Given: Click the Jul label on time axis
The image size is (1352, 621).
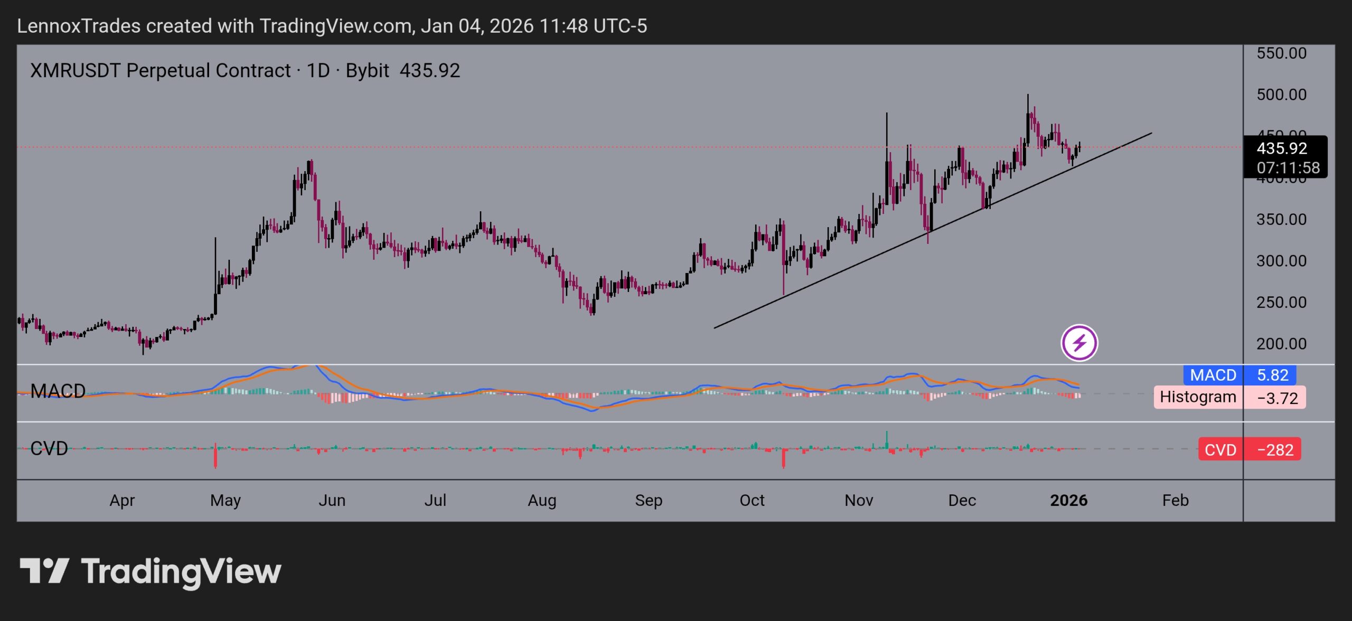Looking at the screenshot, I should (x=435, y=501).
